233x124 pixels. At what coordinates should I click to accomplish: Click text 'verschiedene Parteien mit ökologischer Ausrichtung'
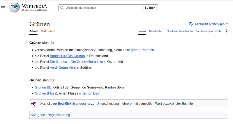point(73,50)
